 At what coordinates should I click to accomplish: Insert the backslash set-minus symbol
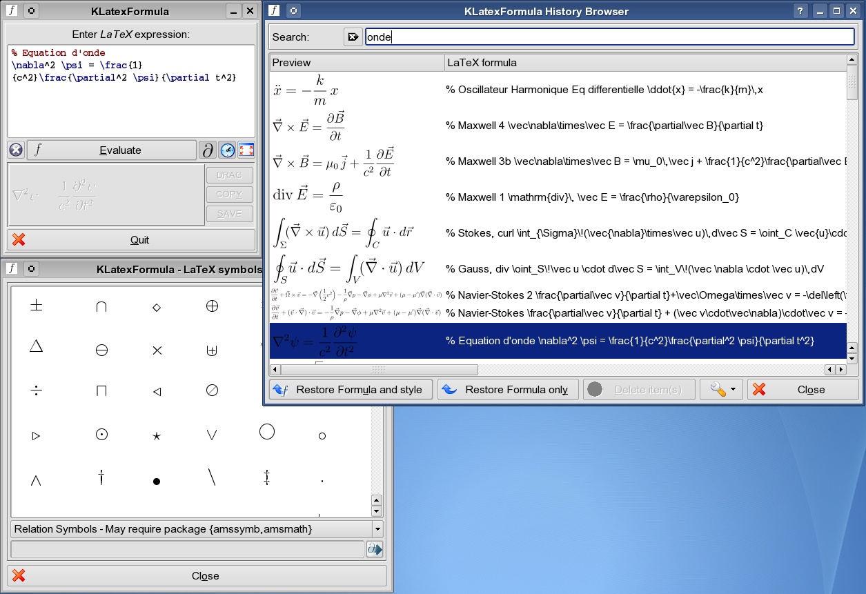click(x=212, y=477)
